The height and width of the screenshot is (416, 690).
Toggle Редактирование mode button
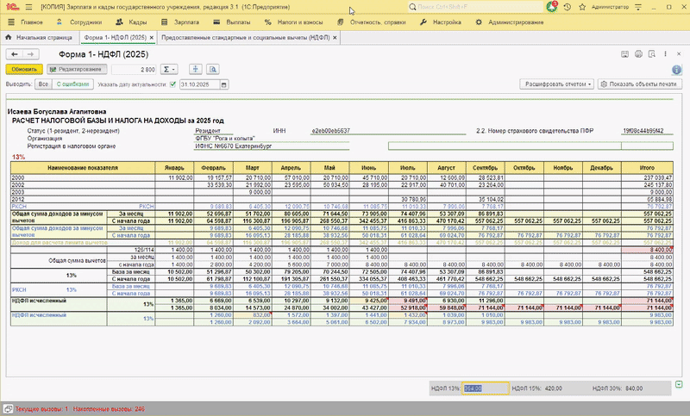pyautogui.click(x=77, y=70)
